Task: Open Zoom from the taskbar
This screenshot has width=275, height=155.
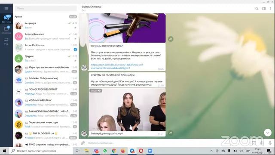Action: point(150,151)
